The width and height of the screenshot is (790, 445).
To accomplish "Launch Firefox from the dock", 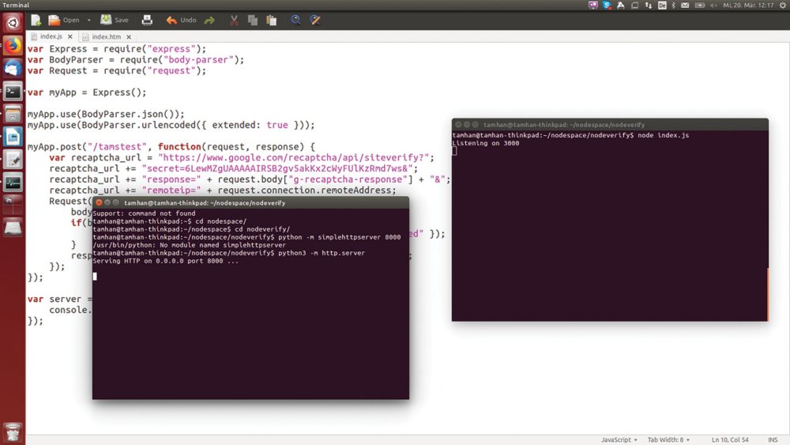I will 13,45.
